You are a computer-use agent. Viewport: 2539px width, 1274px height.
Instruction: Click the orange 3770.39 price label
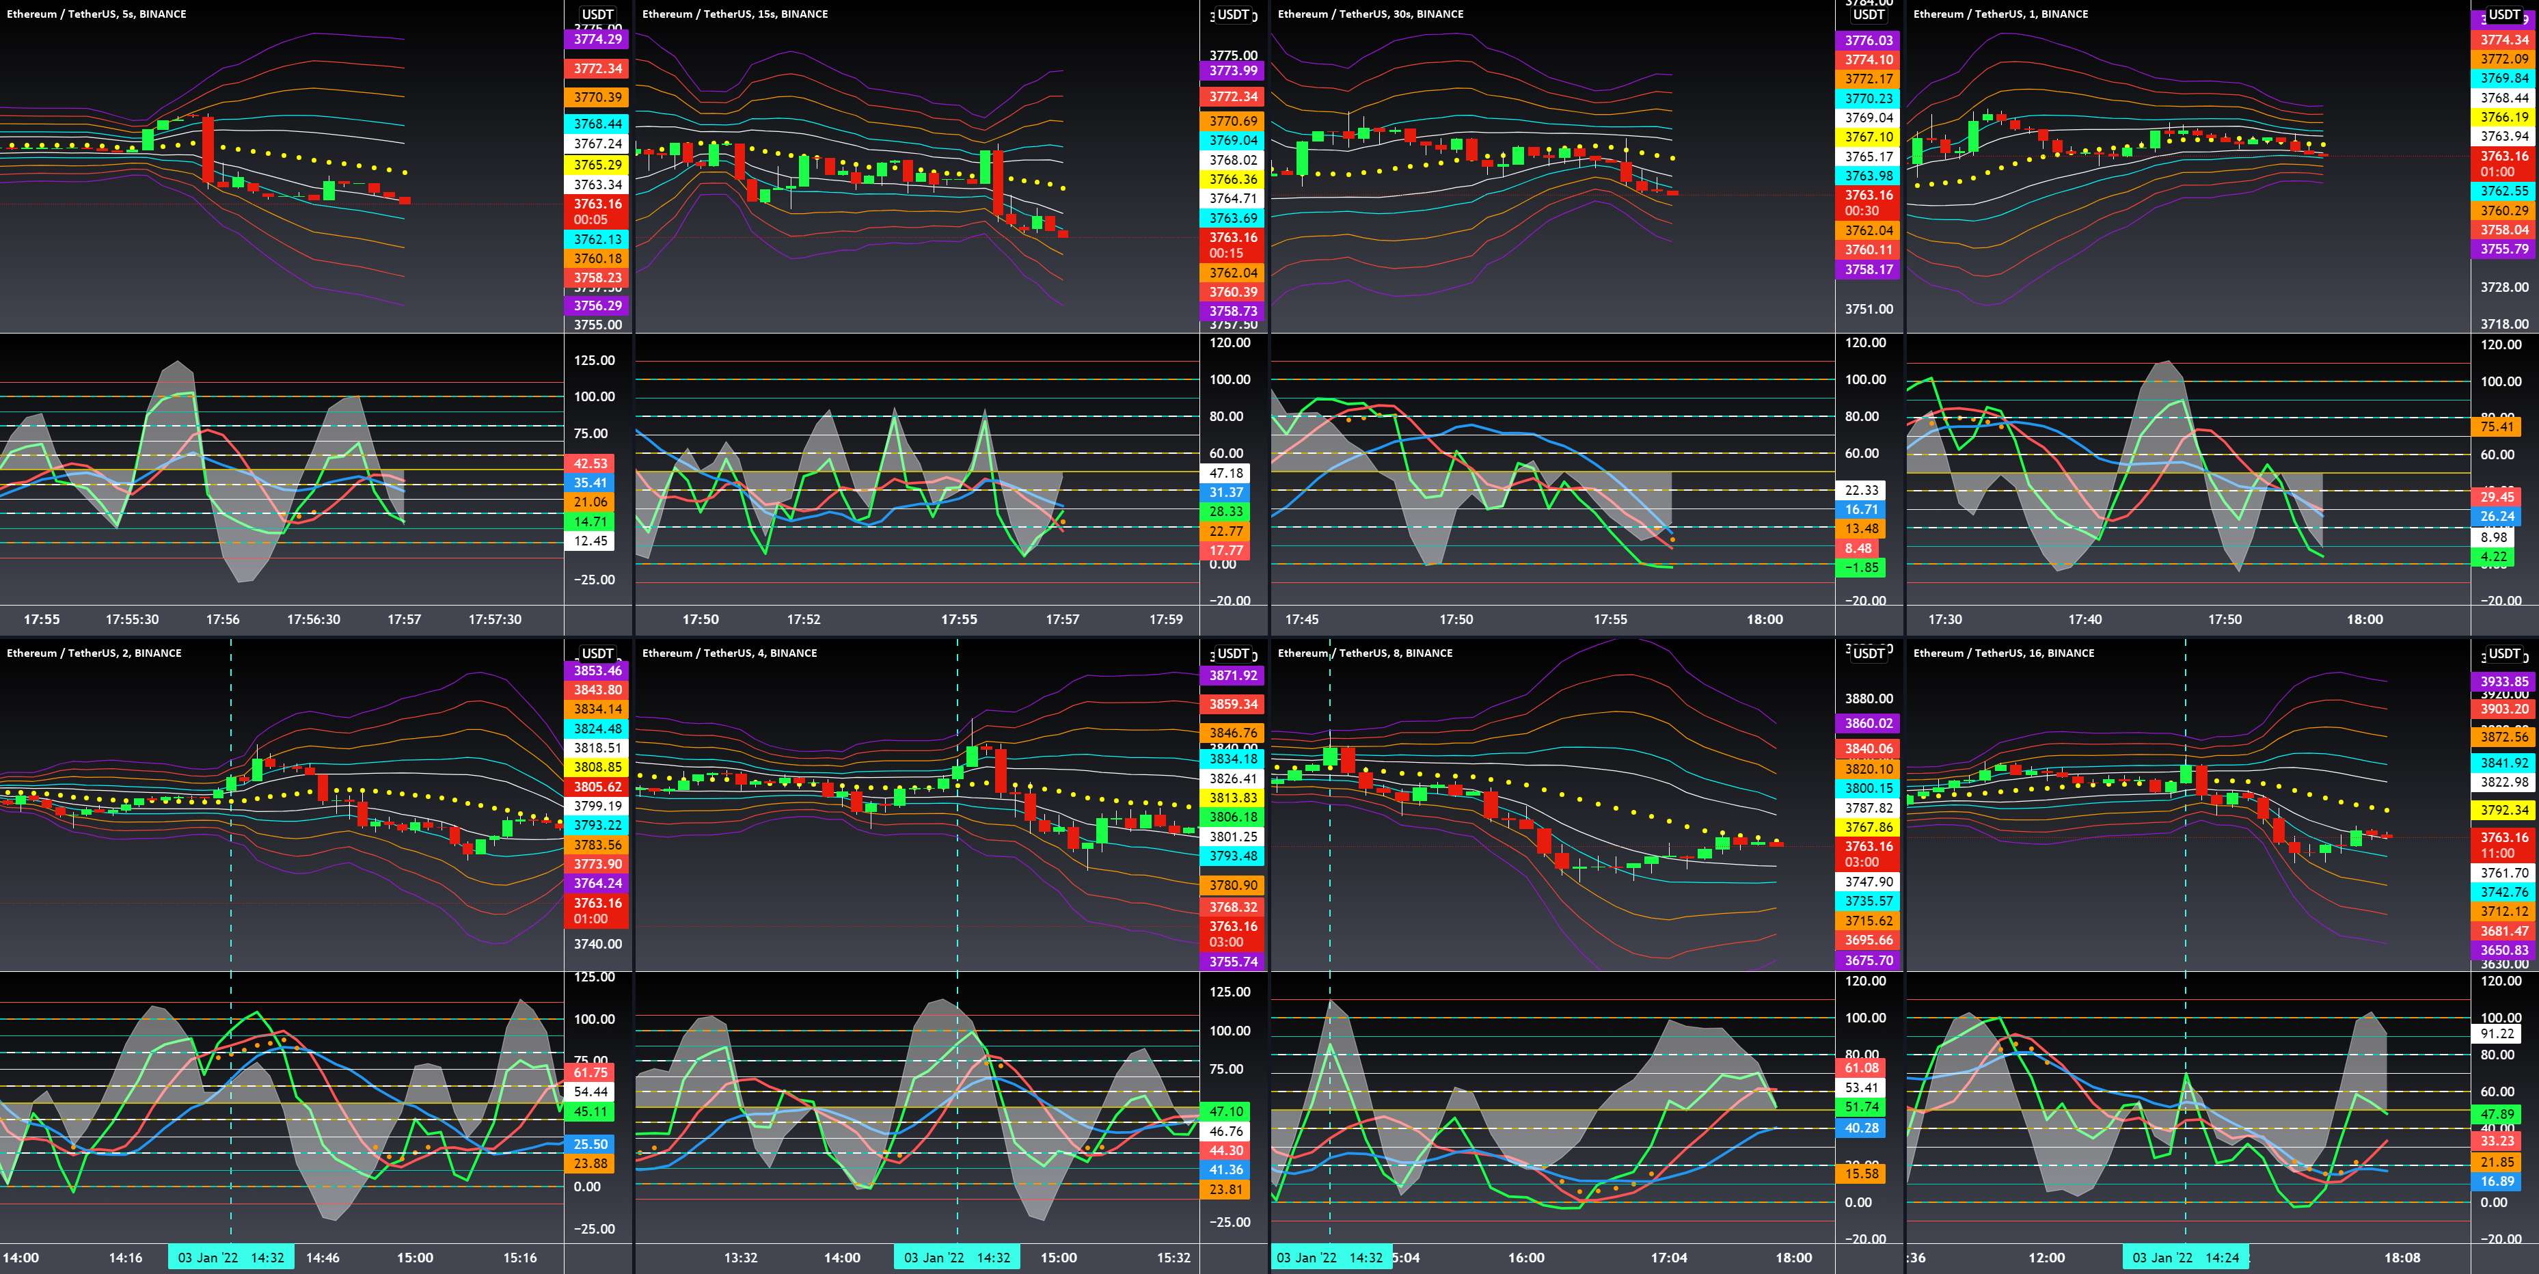click(x=597, y=96)
